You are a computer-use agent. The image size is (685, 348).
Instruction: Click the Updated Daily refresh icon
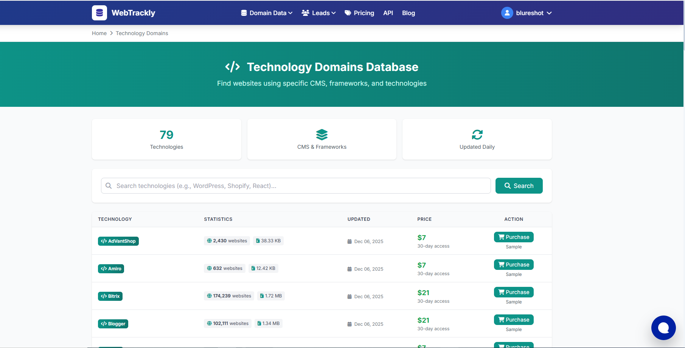(477, 135)
